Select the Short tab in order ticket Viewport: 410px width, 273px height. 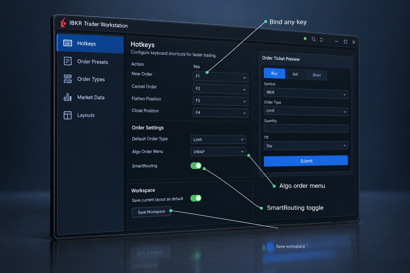pyautogui.click(x=317, y=75)
